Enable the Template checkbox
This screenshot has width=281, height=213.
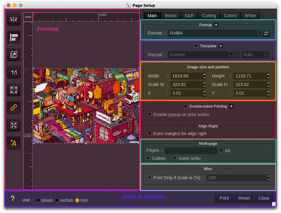point(196,46)
